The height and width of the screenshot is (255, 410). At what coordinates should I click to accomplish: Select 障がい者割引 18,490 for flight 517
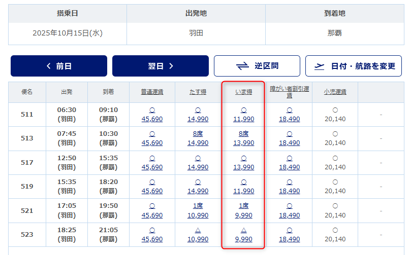click(290, 167)
